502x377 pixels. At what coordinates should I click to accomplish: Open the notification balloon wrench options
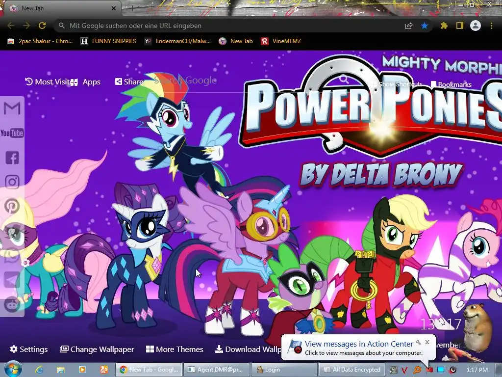[418, 342]
